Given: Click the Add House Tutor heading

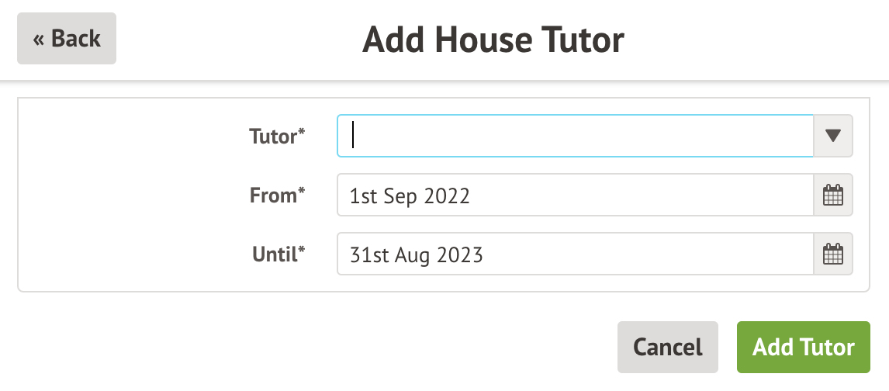Looking at the screenshot, I should pos(493,40).
